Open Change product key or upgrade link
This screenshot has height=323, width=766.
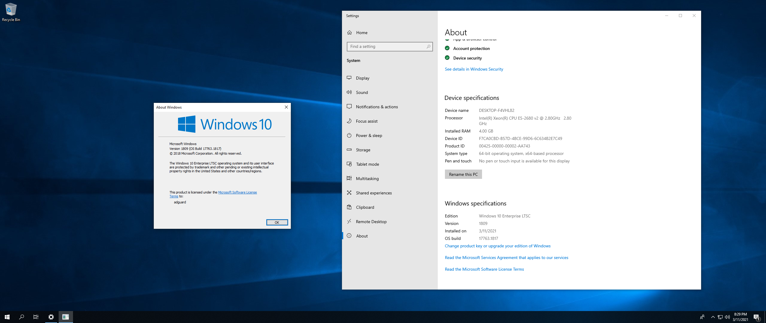(497, 246)
